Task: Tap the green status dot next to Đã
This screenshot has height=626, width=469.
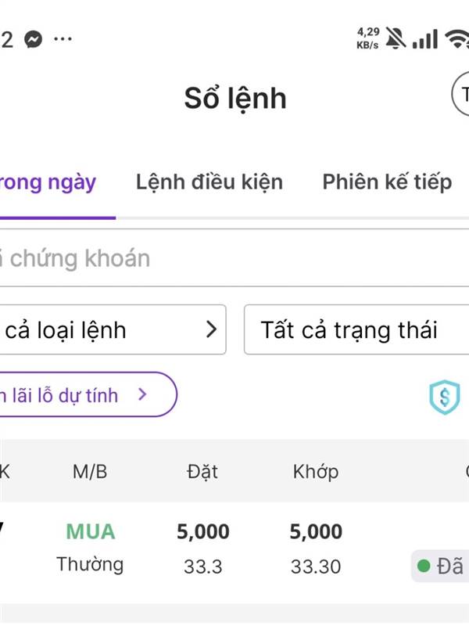Action: [424, 566]
